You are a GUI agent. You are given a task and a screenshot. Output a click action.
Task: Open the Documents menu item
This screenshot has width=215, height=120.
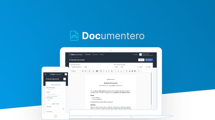tap(95, 54)
